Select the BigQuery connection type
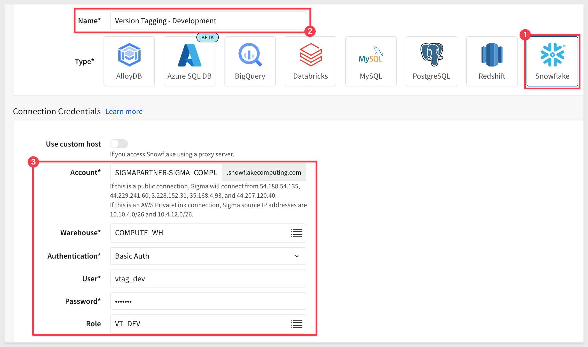588x347 pixels. (x=250, y=61)
